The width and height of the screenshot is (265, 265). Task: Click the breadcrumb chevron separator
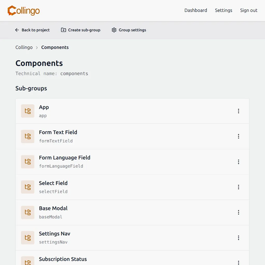tap(37, 48)
